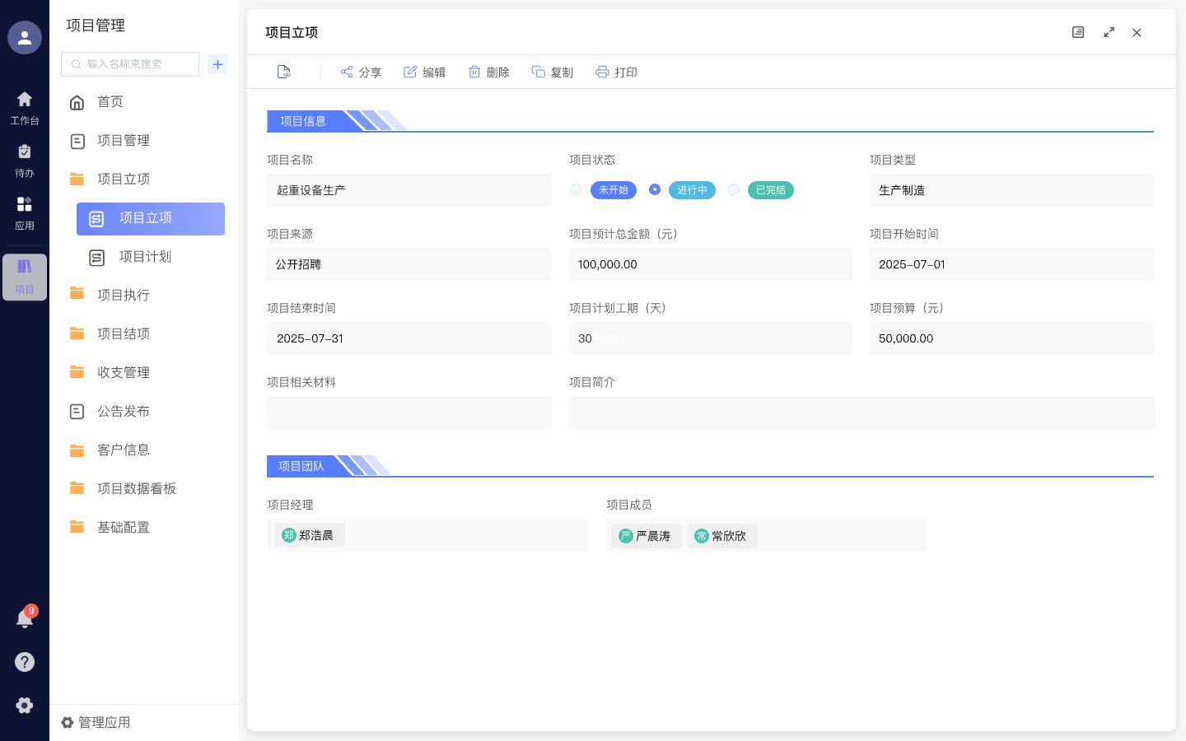The height and width of the screenshot is (741, 1186).
Task: Open 首页 in the sidebar menu
Action: (x=110, y=102)
